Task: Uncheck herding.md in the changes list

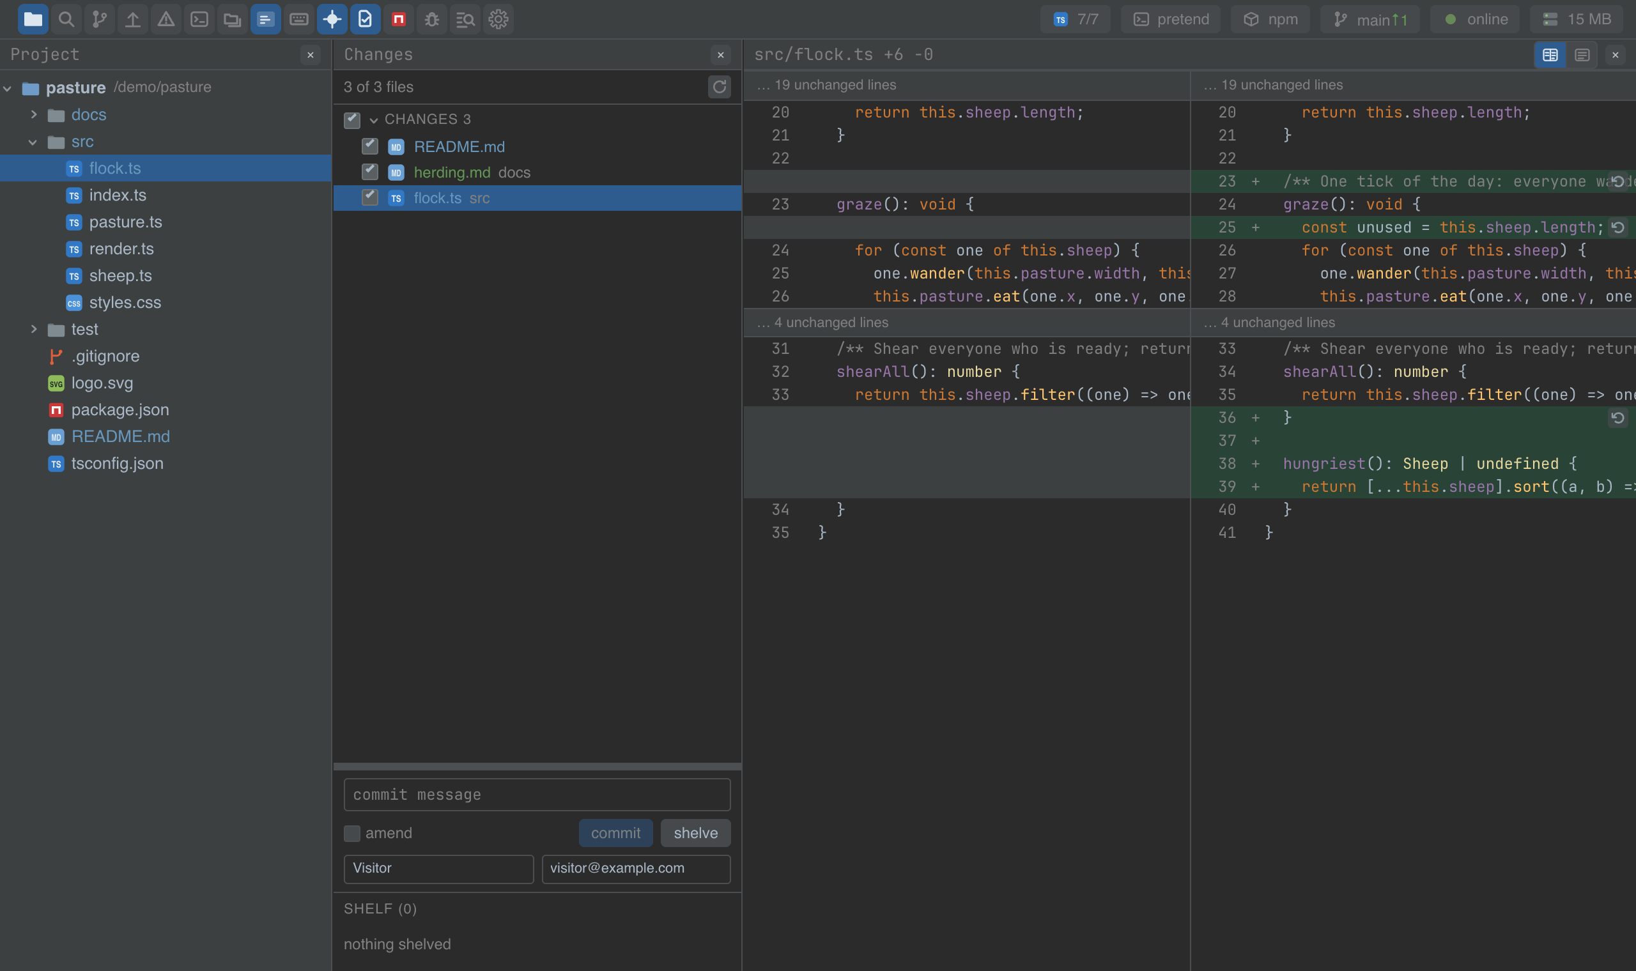Action: point(370,171)
